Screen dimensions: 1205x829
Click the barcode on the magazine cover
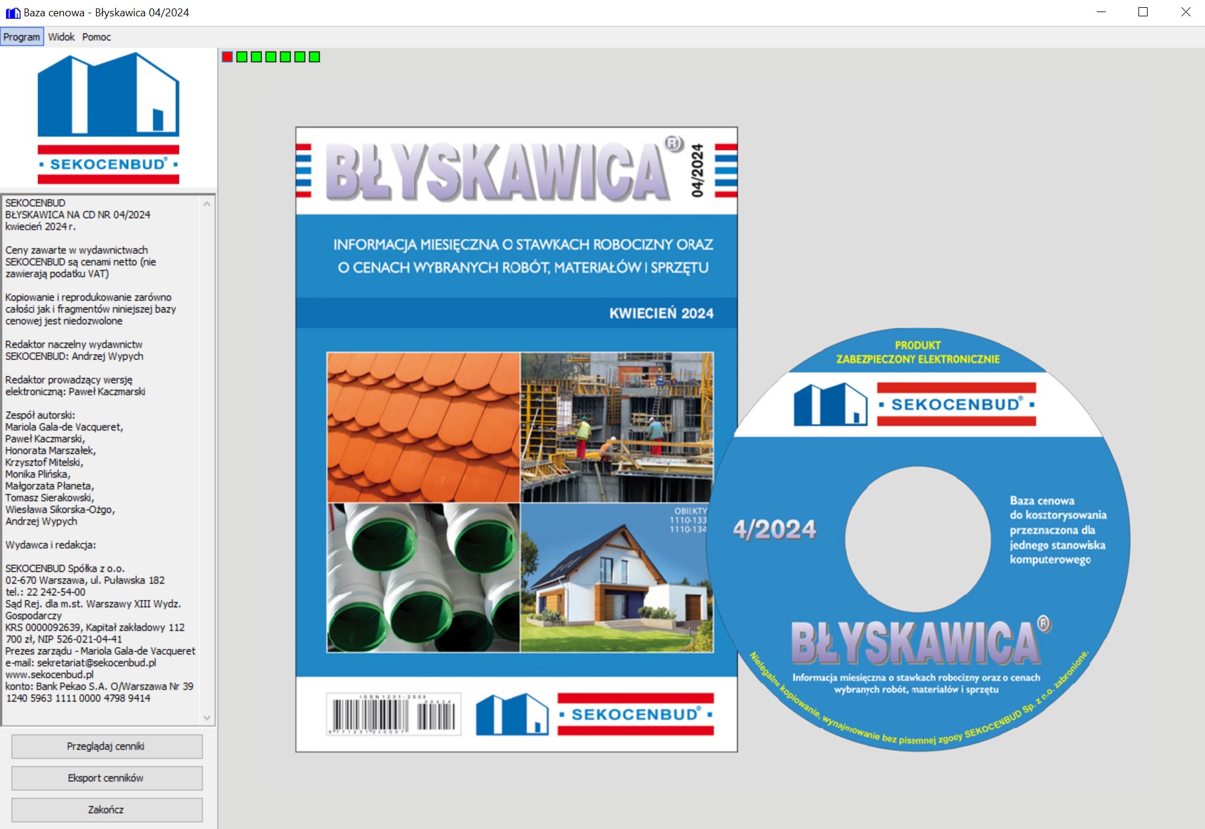[394, 714]
